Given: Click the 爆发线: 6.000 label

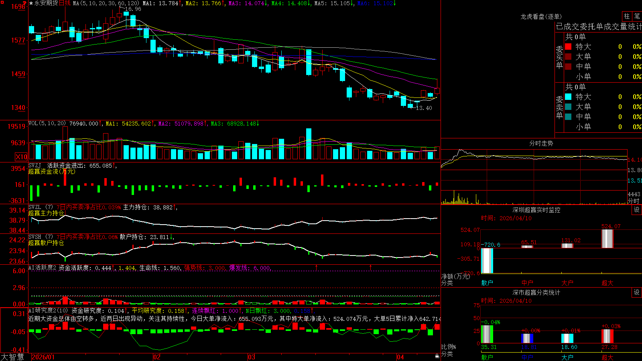Looking at the screenshot, I should [x=250, y=268].
